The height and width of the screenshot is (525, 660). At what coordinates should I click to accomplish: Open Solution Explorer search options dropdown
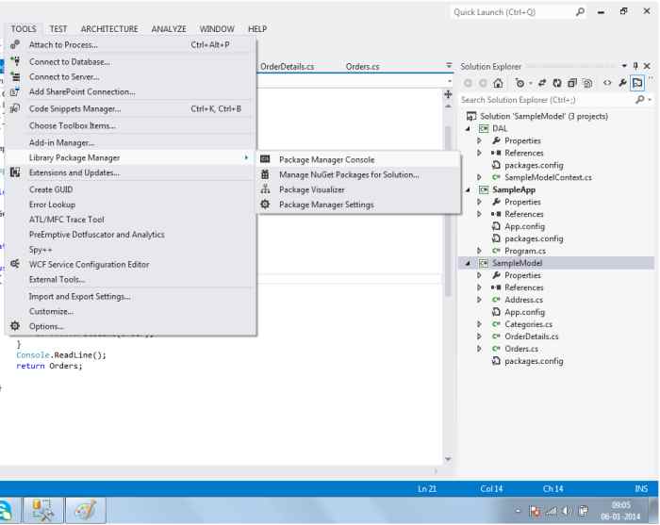(651, 100)
